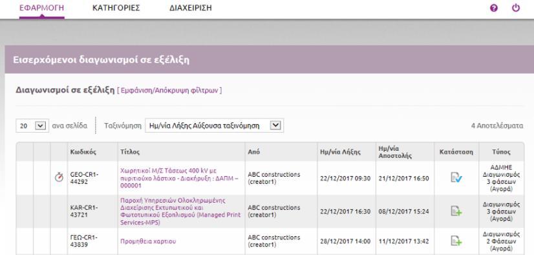Click the Από column header

(x=253, y=152)
